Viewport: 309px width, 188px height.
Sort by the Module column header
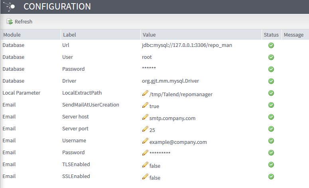pos(12,35)
